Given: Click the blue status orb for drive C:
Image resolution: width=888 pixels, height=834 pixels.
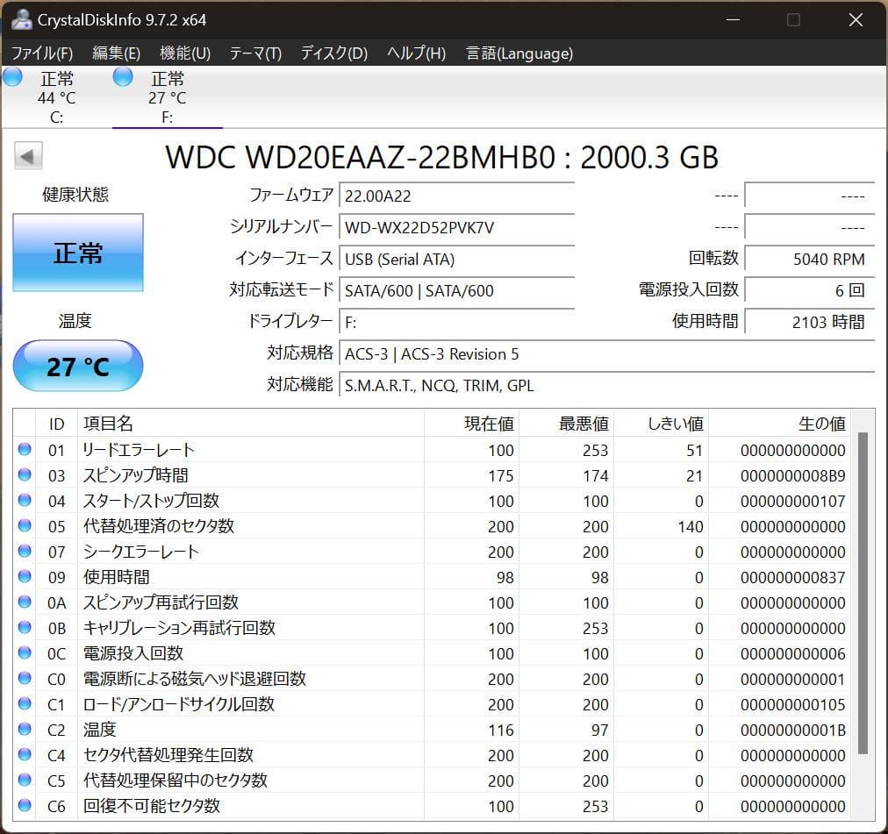Looking at the screenshot, I should pos(12,77).
